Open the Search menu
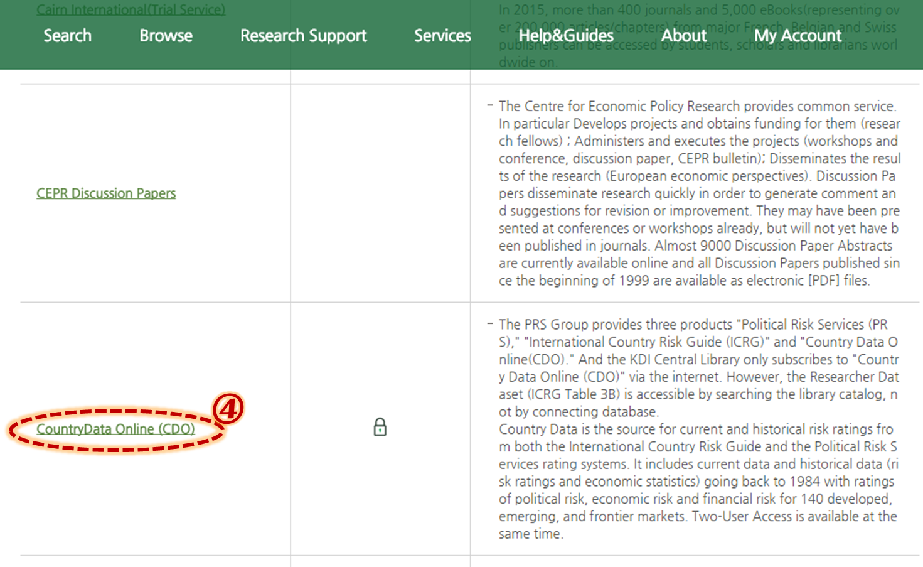The height and width of the screenshot is (567, 923). pyautogui.click(x=67, y=36)
